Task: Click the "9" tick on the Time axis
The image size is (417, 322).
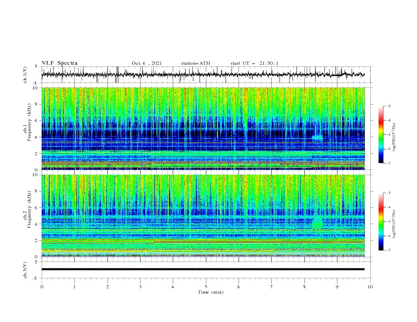Action: (x=337, y=287)
